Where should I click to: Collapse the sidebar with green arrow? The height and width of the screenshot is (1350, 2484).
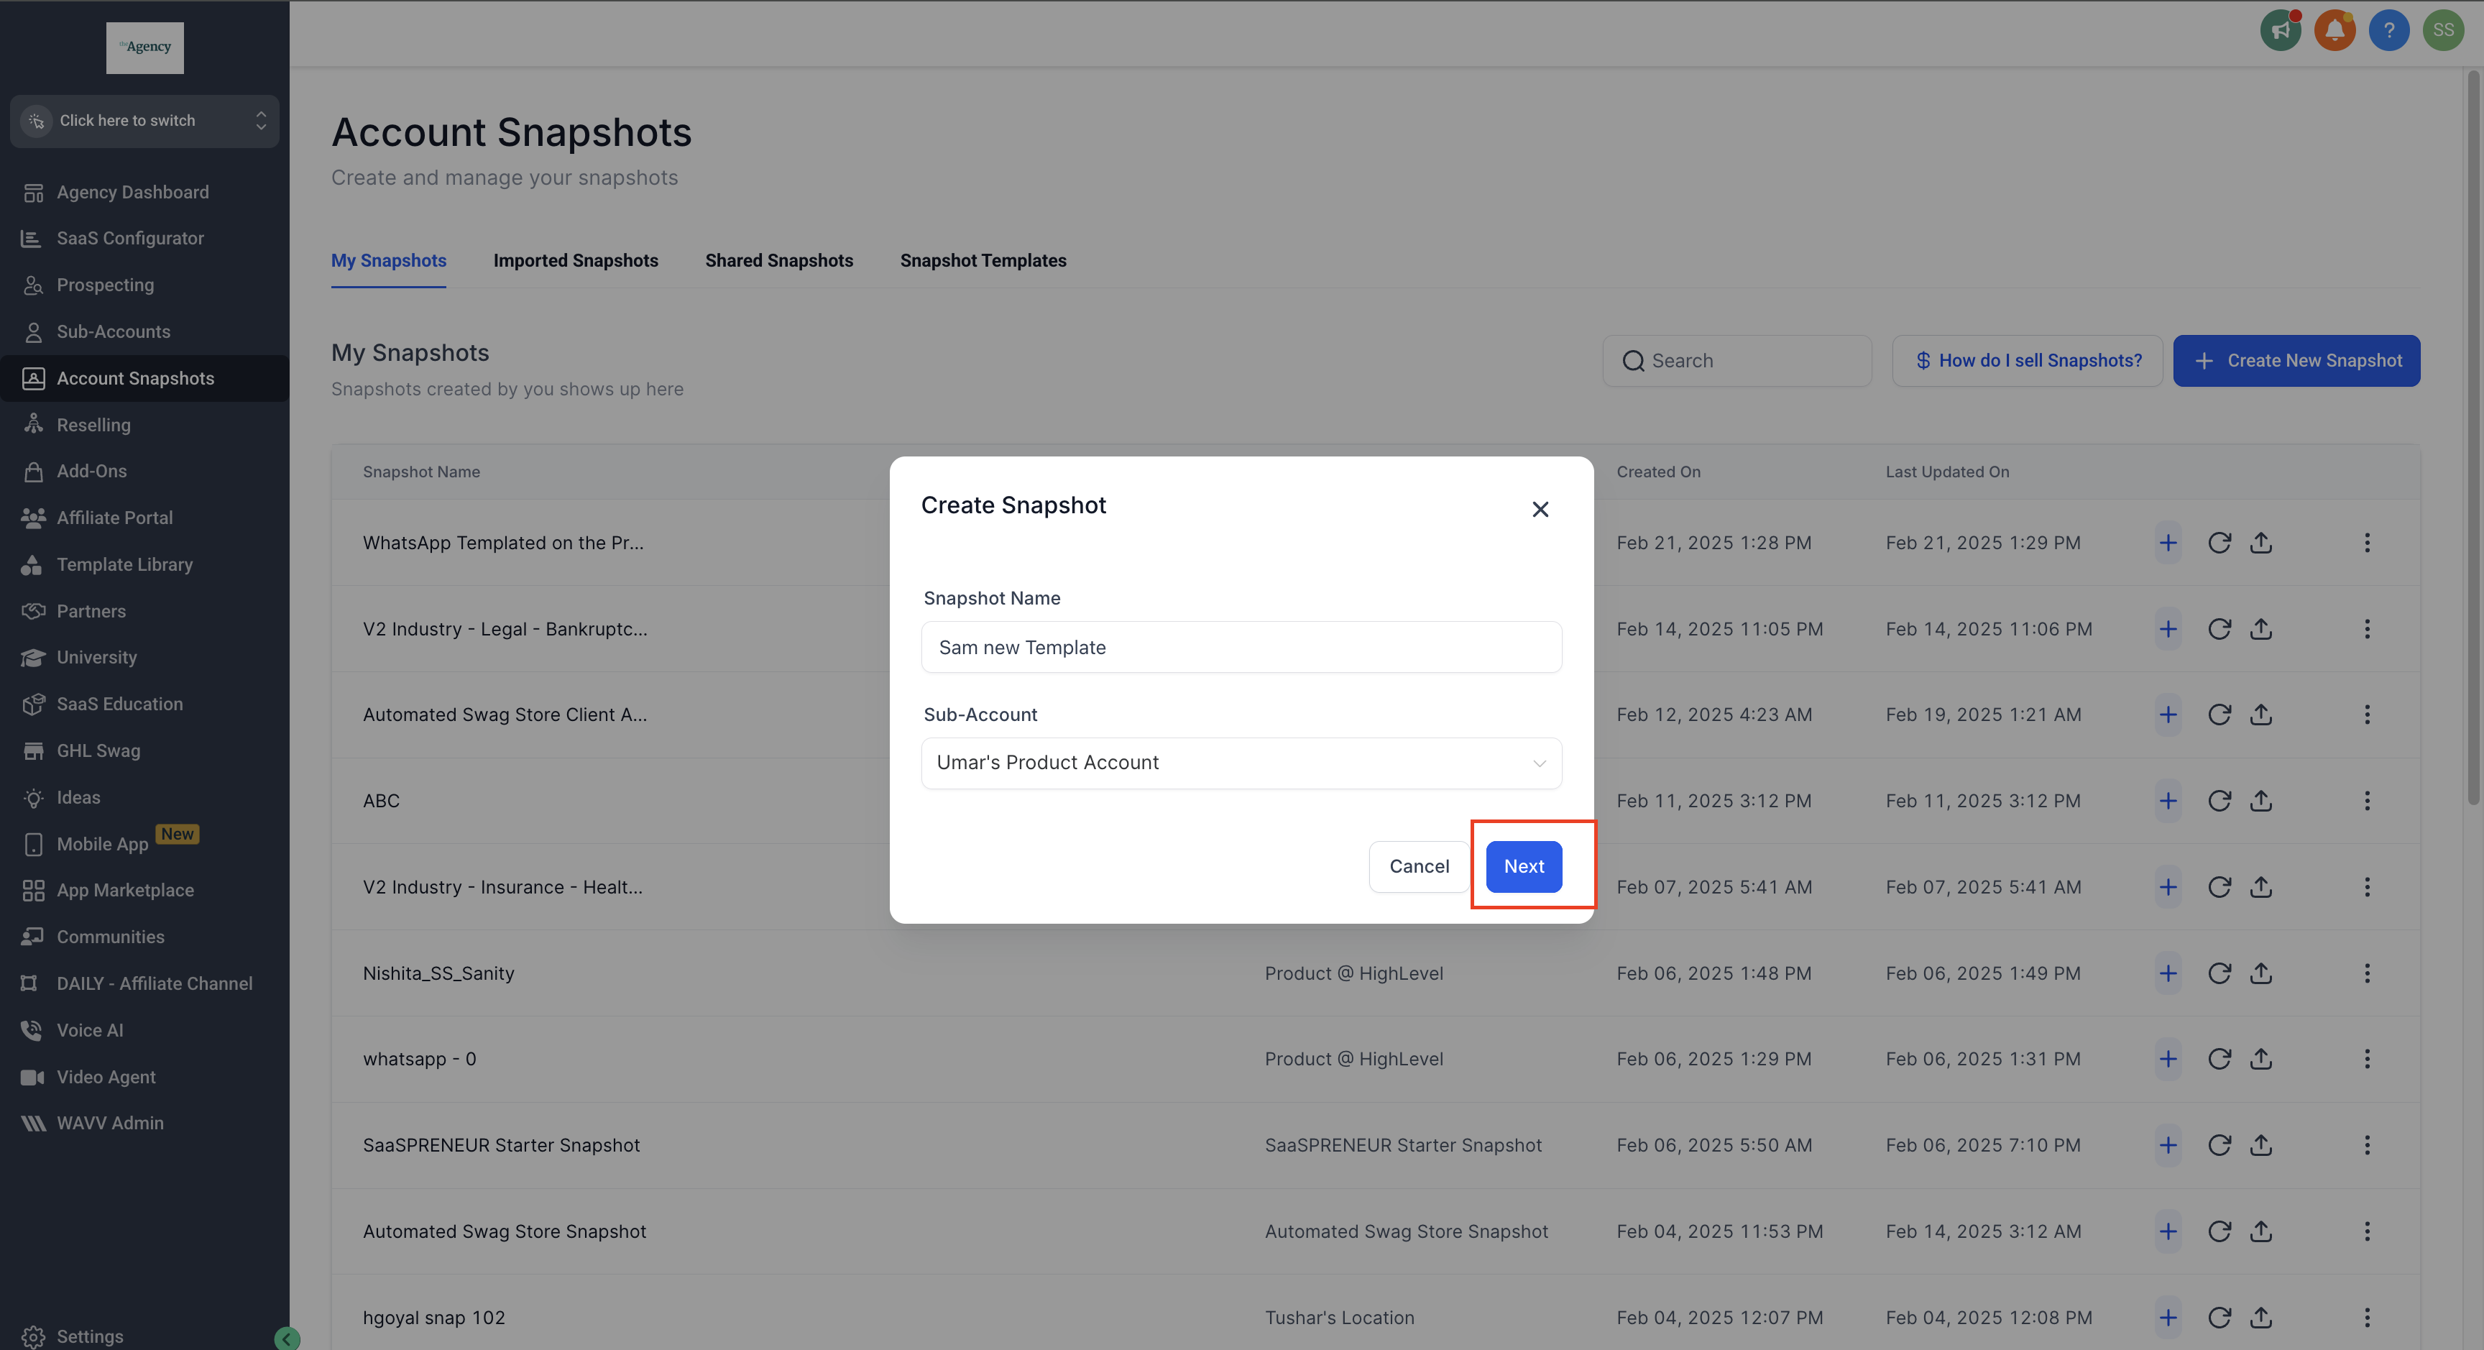[x=286, y=1338]
